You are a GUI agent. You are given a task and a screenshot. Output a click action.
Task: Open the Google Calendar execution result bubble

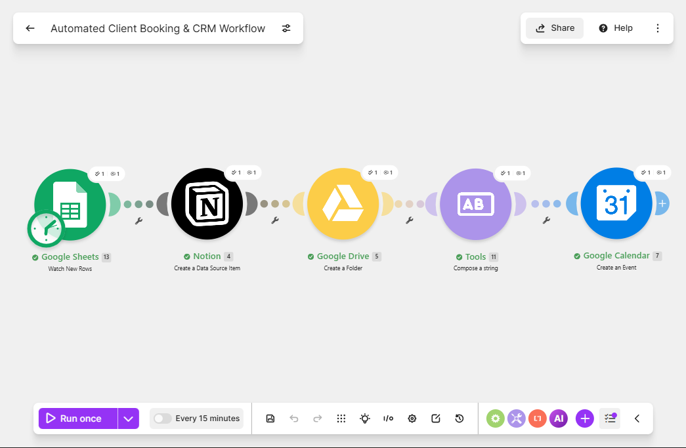tap(653, 173)
